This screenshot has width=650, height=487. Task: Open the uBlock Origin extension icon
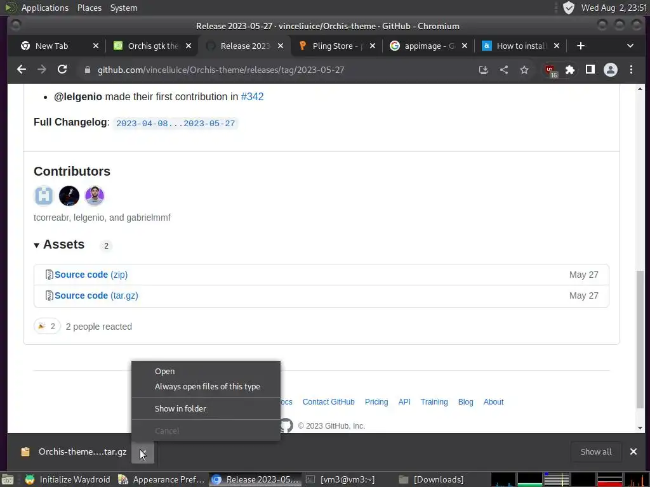pyautogui.click(x=551, y=70)
